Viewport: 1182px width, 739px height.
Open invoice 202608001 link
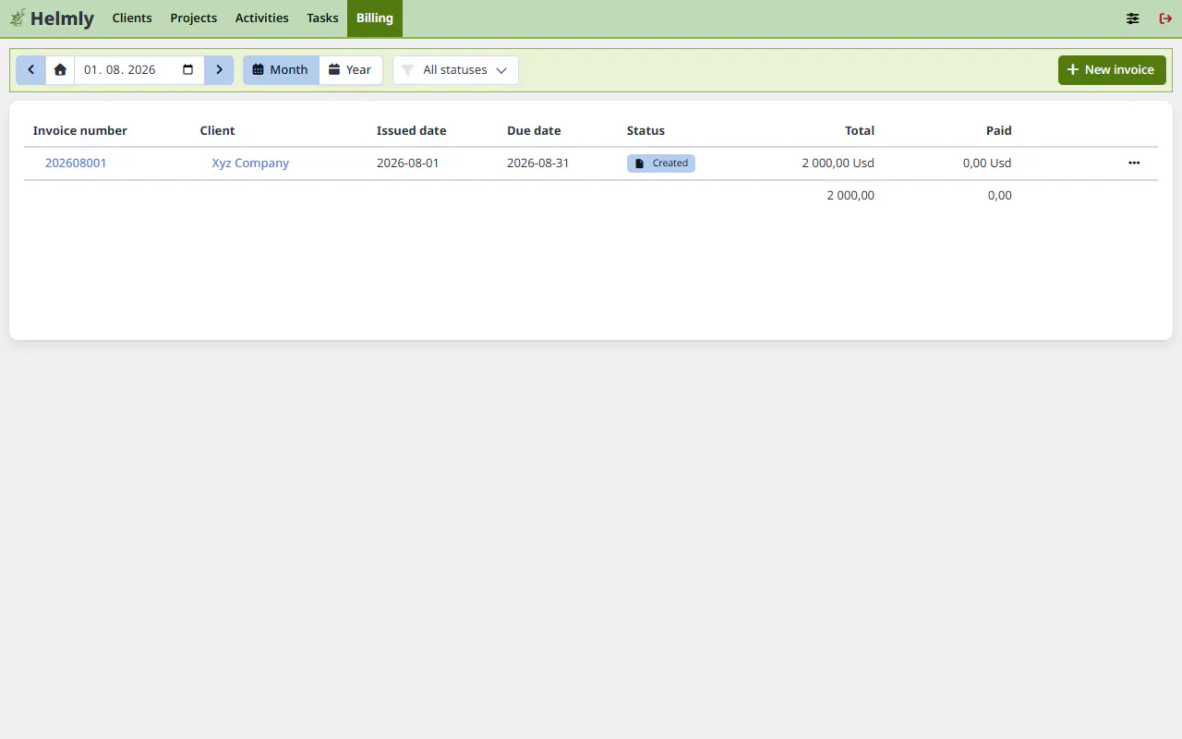click(x=76, y=163)
